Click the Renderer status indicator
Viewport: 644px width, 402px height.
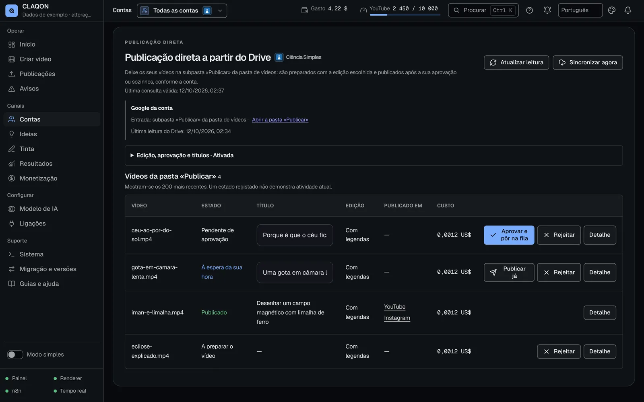(x=68, y=378)
